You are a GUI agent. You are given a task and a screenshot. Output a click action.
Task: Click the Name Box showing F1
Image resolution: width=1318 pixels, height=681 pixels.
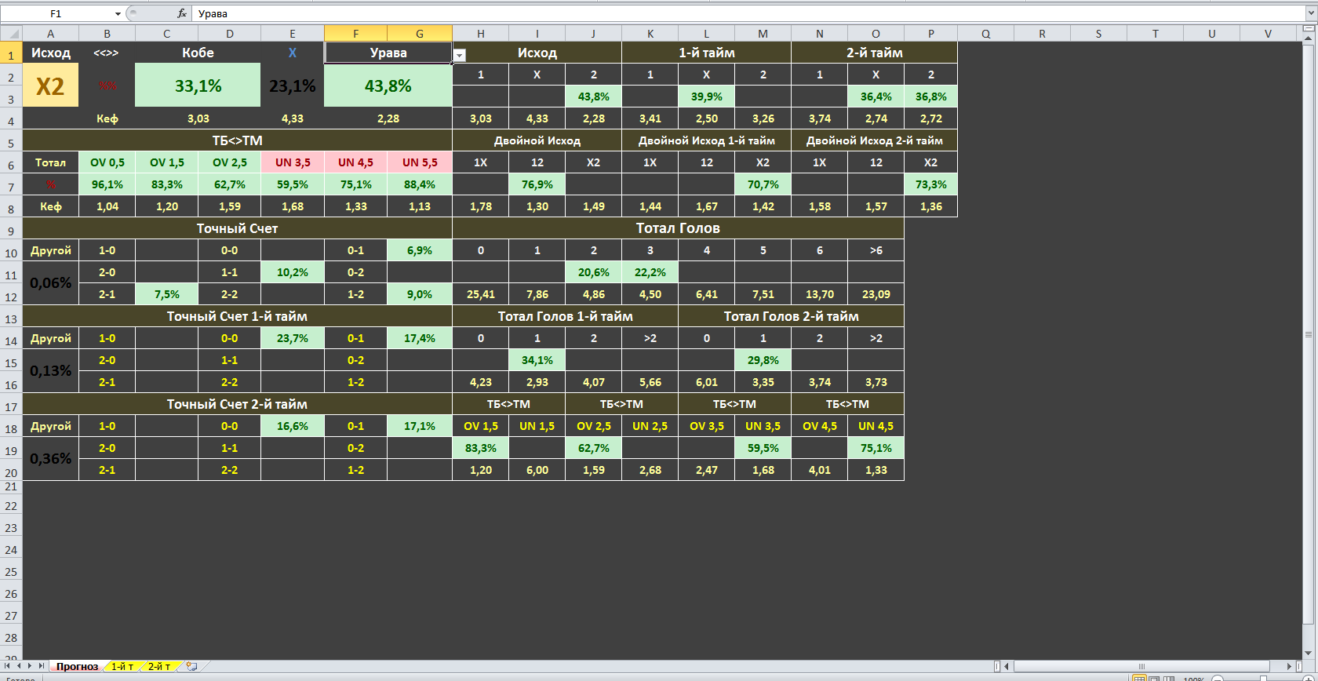pos(56,14)
